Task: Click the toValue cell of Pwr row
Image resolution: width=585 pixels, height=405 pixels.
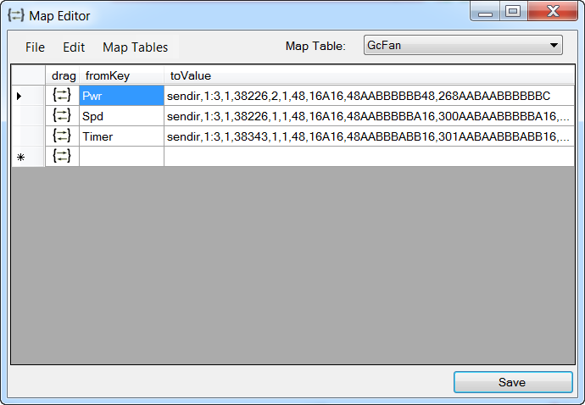Action: [x=369, y=96]
